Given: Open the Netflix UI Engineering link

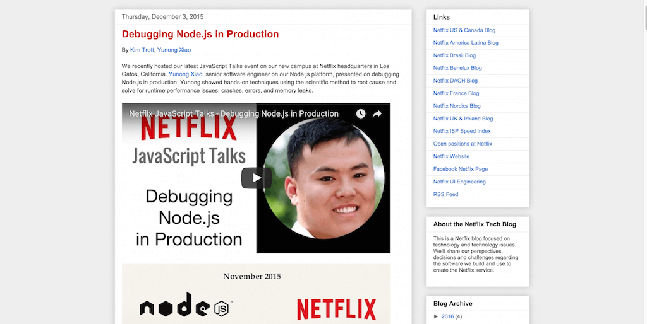Looking at the screenshot, I should [x=459, y=182].
